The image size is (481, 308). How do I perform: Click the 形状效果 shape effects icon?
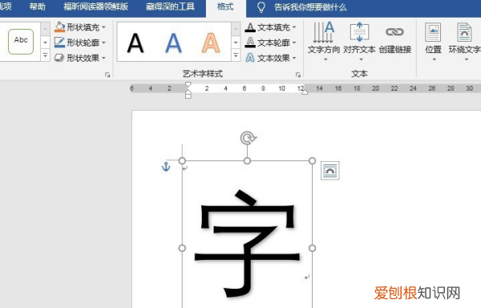point(59,58)
